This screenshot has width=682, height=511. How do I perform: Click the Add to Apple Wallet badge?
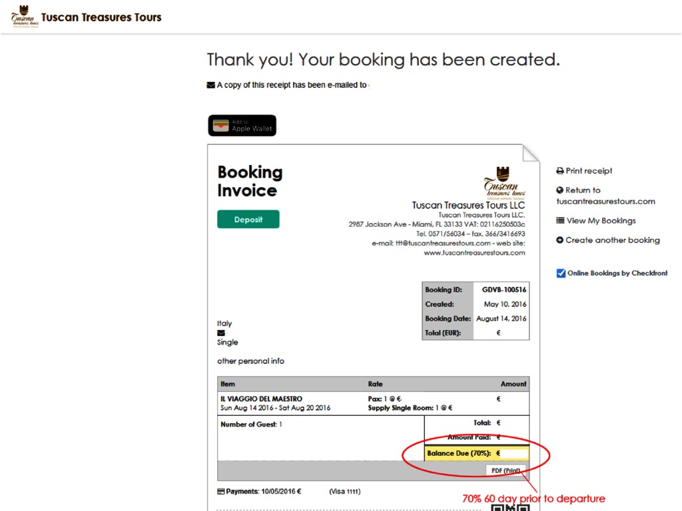click(x=242, y=126)
